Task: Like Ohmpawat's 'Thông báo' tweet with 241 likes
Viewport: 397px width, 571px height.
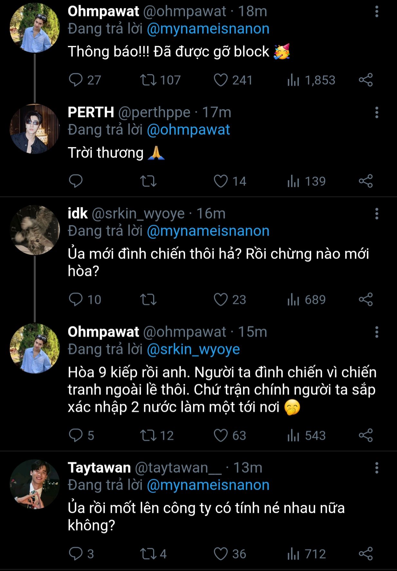Action: (x=221, y=80)
